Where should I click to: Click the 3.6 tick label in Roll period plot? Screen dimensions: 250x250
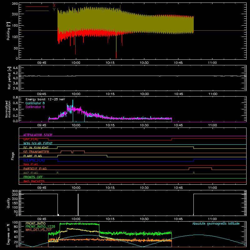[x=15, y=88]
